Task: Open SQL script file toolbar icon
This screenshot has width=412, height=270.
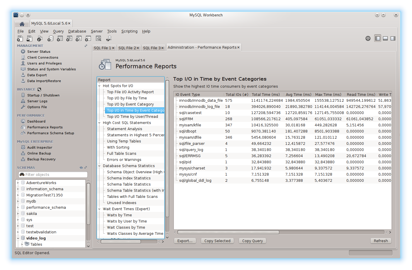Action: tap(30, 38)
